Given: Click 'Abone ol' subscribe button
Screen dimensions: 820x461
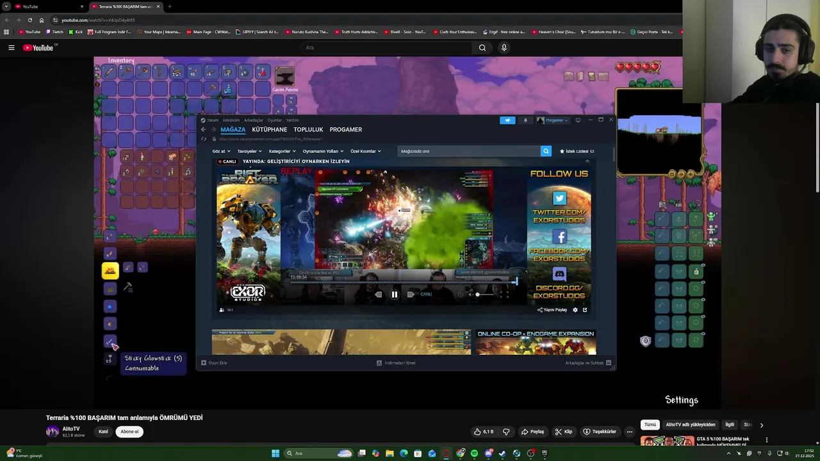Looking at the screenshot, I should (129, 432).
